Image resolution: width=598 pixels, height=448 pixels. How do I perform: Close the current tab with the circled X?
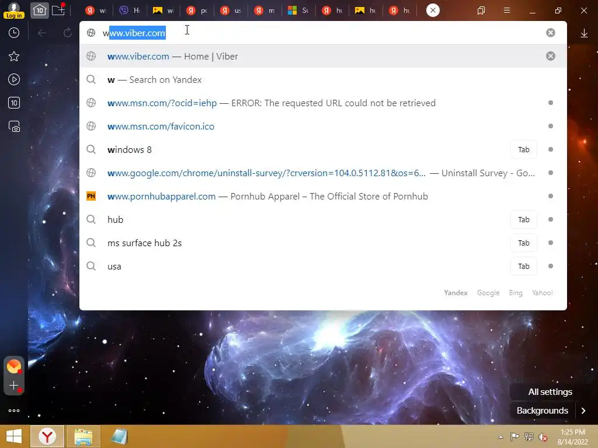433,10
